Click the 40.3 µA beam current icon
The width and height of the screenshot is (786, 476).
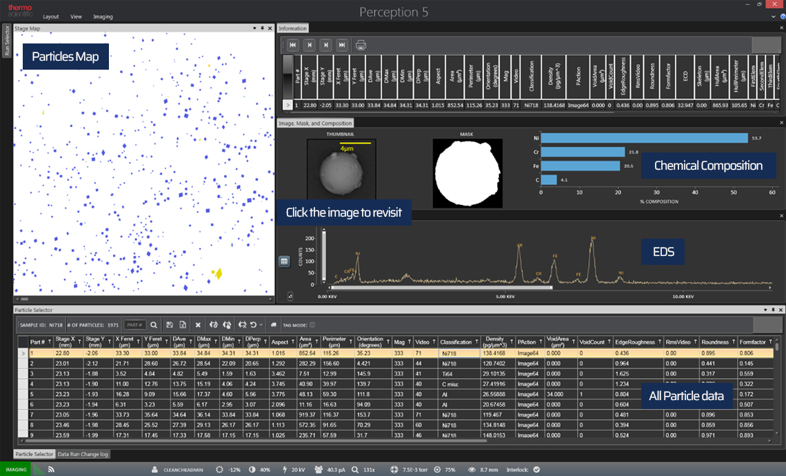[x=319, y=470]
